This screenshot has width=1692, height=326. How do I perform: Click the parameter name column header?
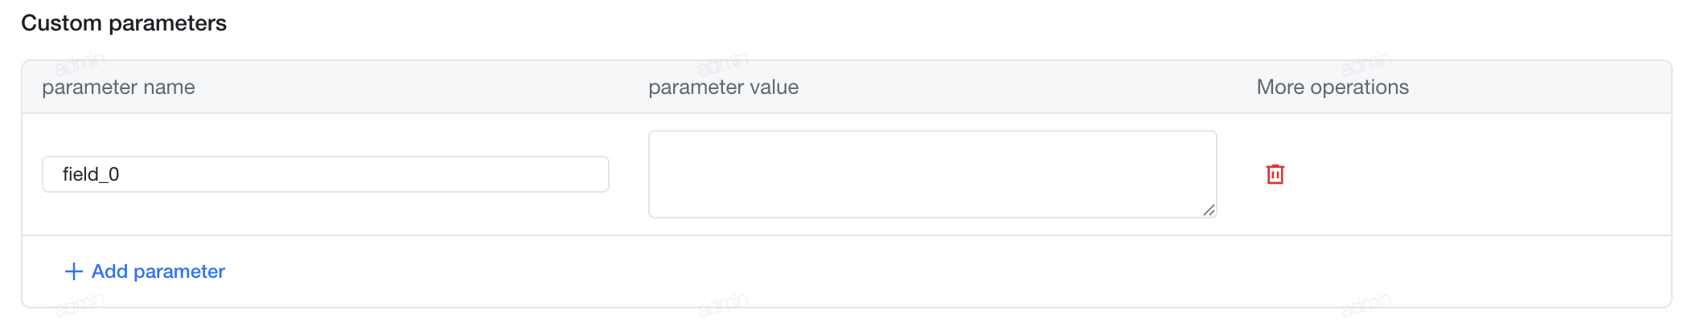tap(118, 87)
